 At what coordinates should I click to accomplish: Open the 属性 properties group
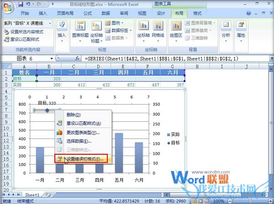(x=241, y=31)
